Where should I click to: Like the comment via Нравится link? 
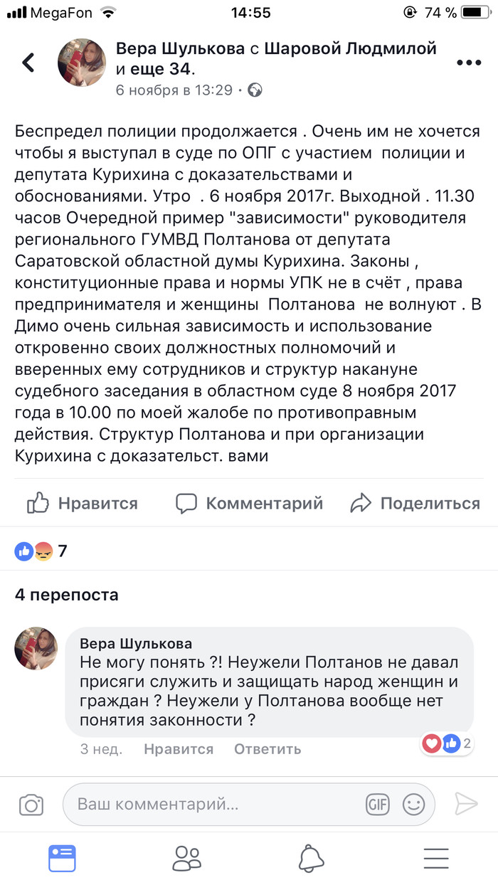coord(178,749)
